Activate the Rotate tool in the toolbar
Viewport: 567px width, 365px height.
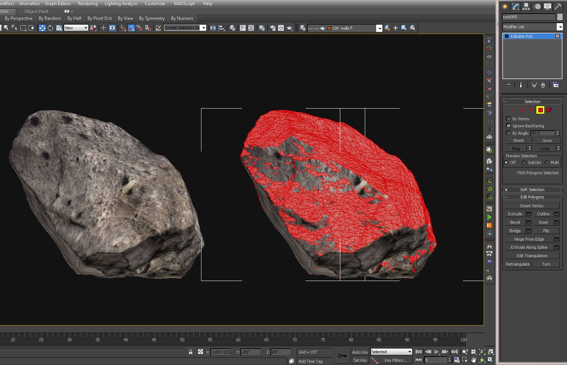pyautogui.click(x=50, y=28)
